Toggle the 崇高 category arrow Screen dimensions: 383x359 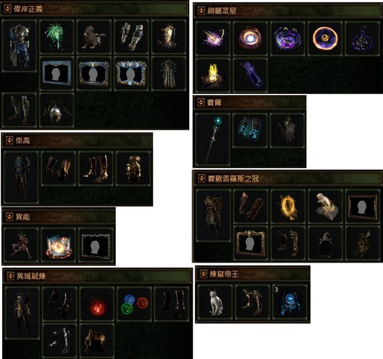9,140
